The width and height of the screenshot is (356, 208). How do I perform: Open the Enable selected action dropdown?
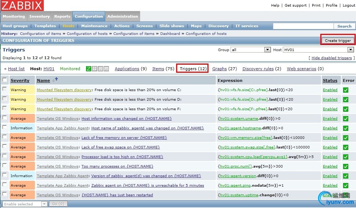click(x=25, y=204)
